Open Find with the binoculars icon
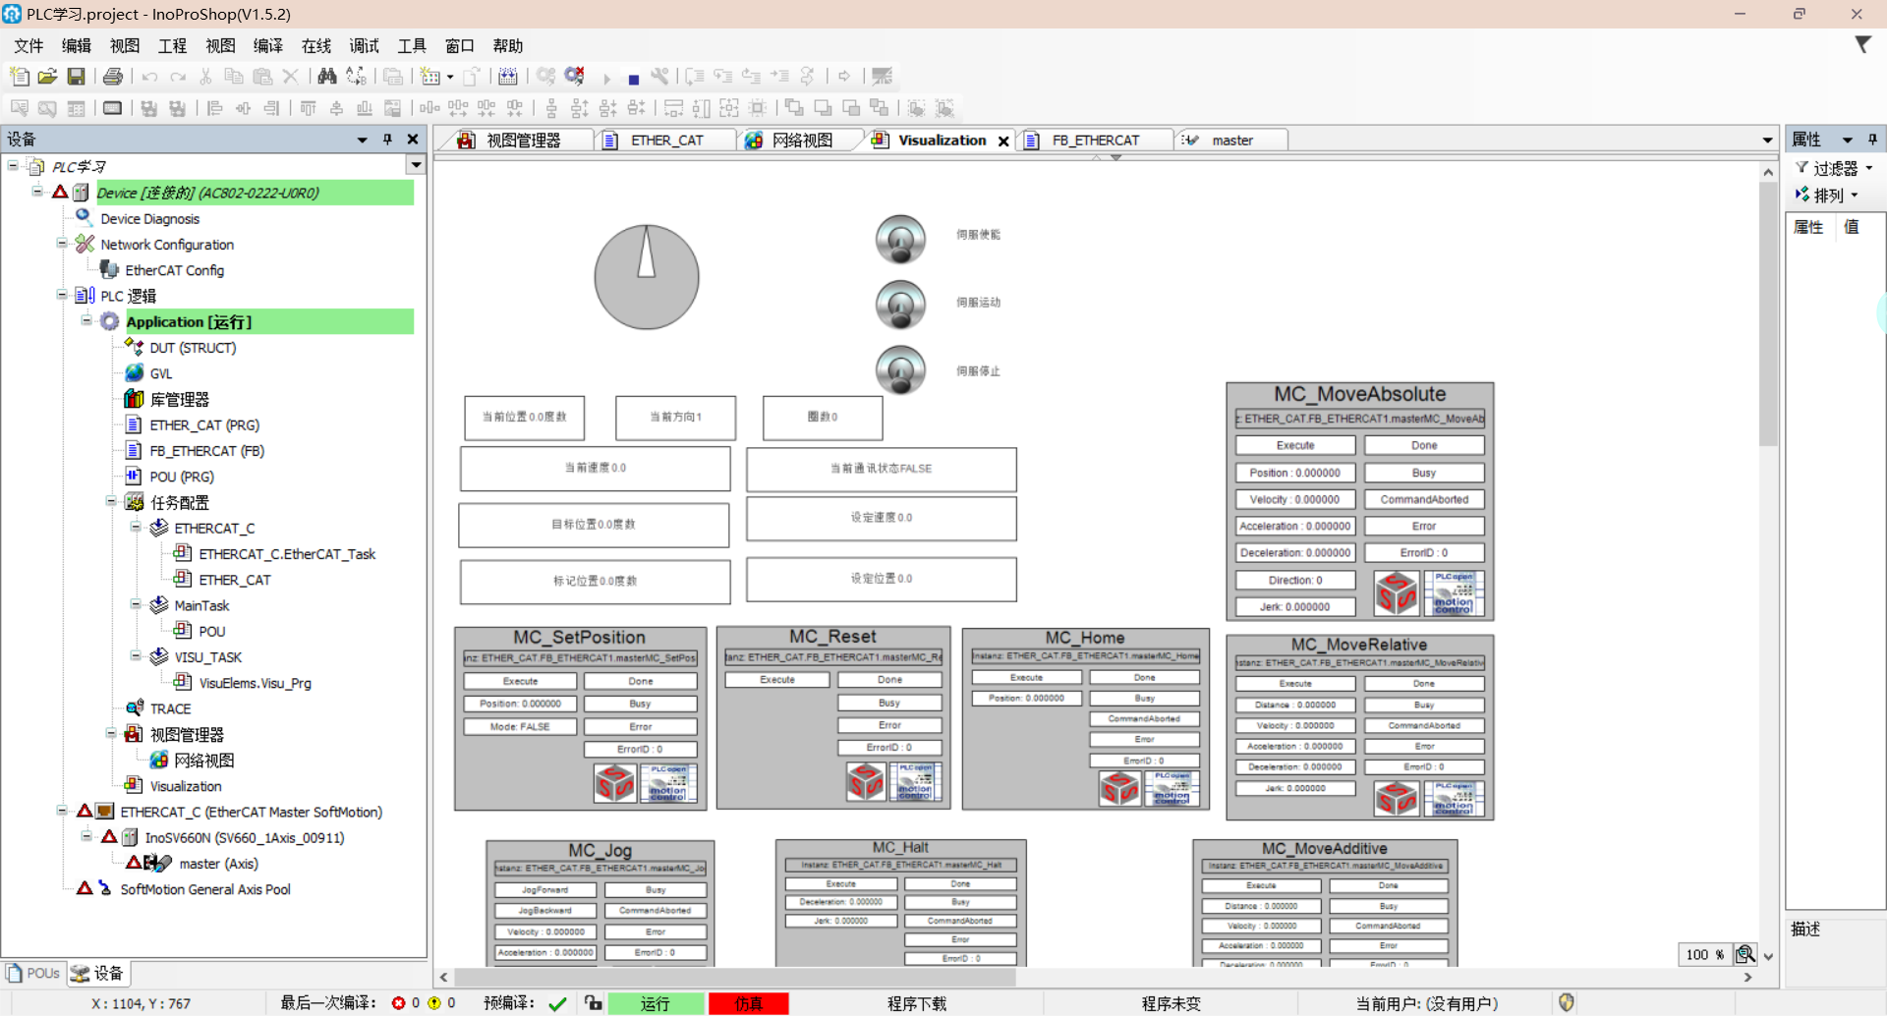This screenshot has width=1887, height=1016. click(x=327, y=77)
